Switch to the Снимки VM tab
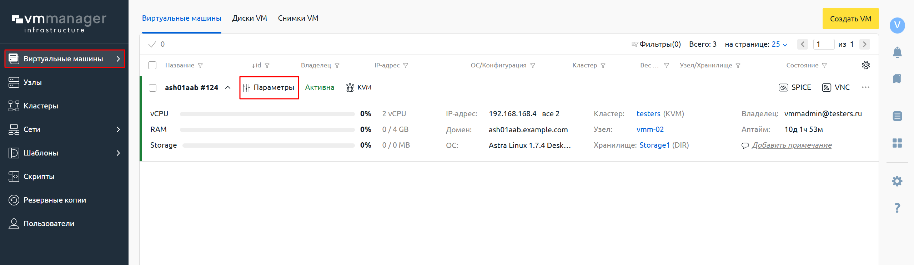The height and width of the screenshot is (265, 914). click(298, 18)
